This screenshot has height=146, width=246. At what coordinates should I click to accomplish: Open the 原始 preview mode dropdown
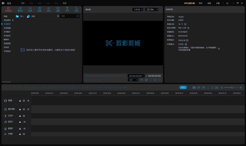pos(152,9)
